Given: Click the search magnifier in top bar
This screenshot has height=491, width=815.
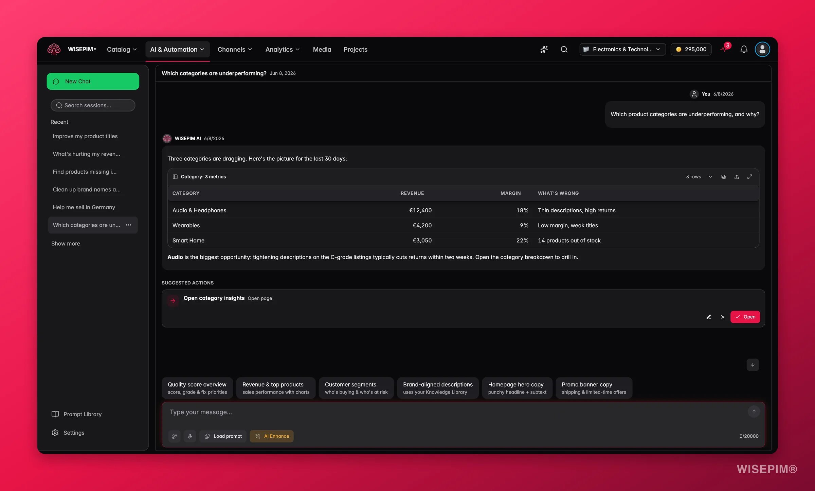Looking at the screenshot, I should [x=564, y=49].
